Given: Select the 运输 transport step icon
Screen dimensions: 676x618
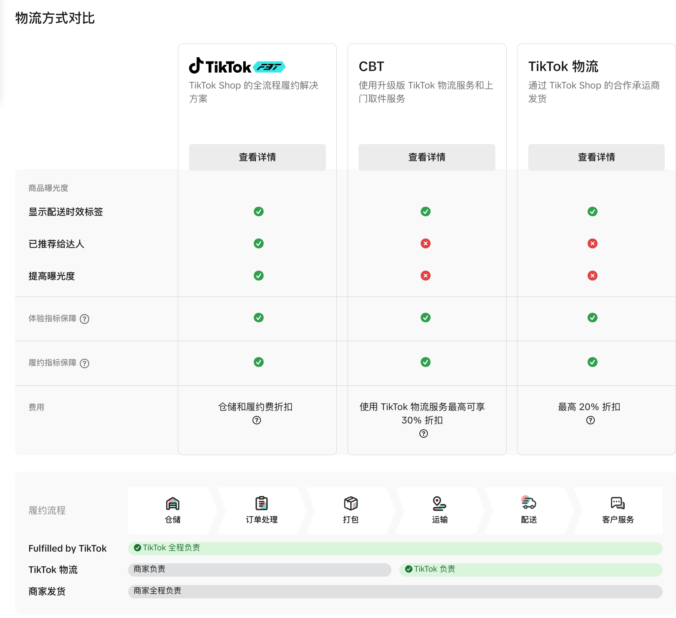Looking at the screenshot, I should [x=439, y=504].
